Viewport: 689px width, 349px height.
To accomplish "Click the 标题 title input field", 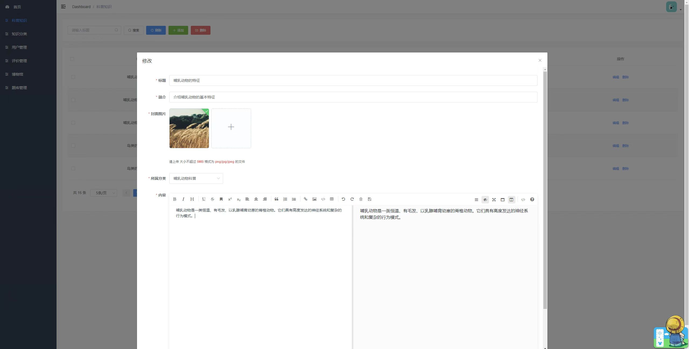I will click(x=353, y=80).
